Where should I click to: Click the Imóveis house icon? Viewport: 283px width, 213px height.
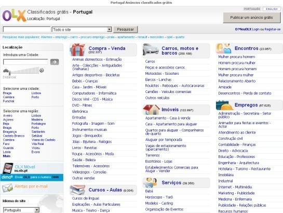152,110
